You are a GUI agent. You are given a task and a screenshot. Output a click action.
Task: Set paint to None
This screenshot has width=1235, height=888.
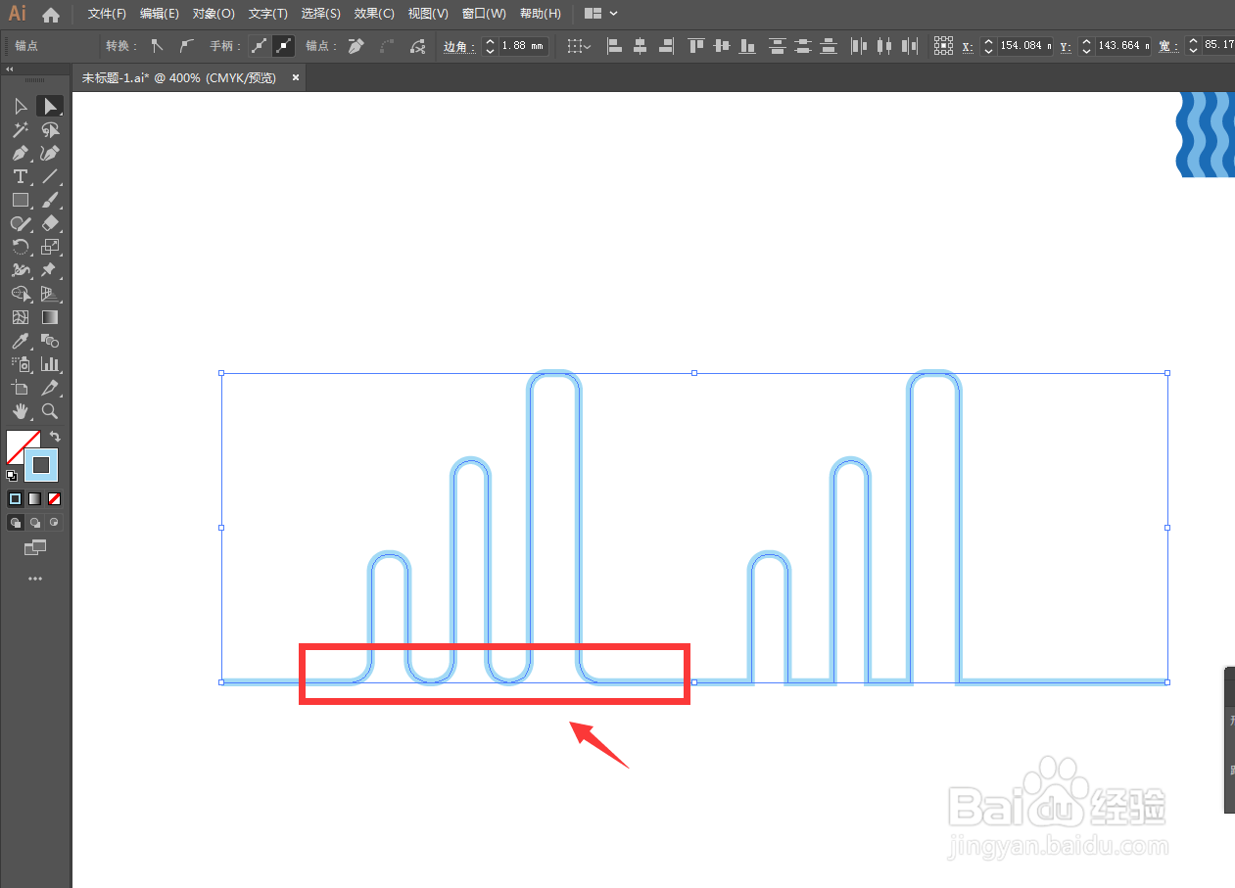55,498
